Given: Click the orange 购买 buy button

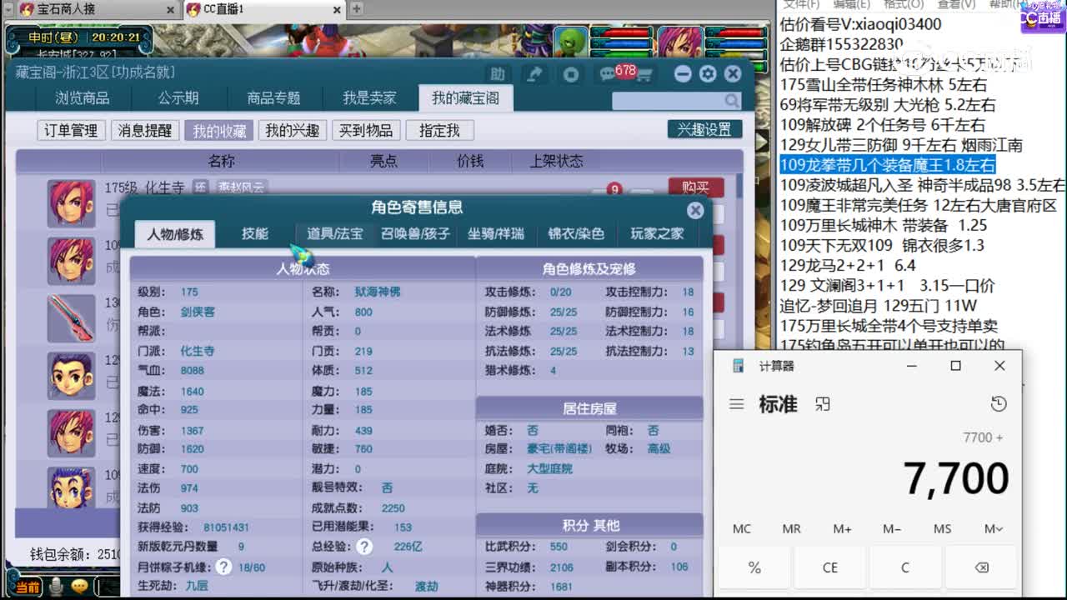Looking at the screenshot, I should point(696,188).
